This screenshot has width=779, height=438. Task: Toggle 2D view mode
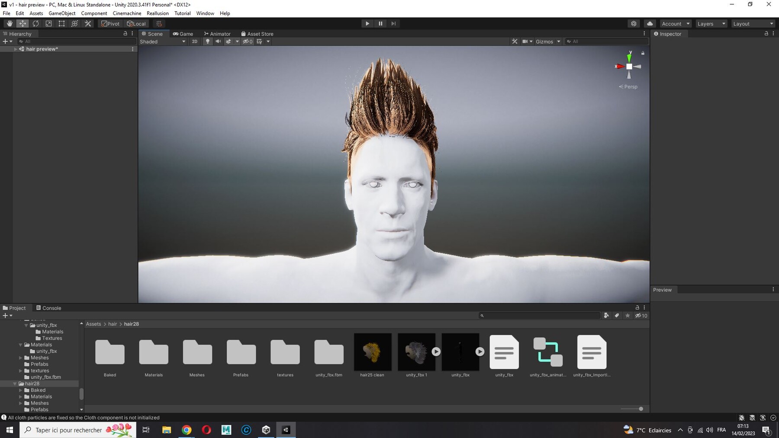[195, 42]
